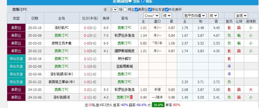
Task: Enable the 同主 checkbox
Action: 125,10
